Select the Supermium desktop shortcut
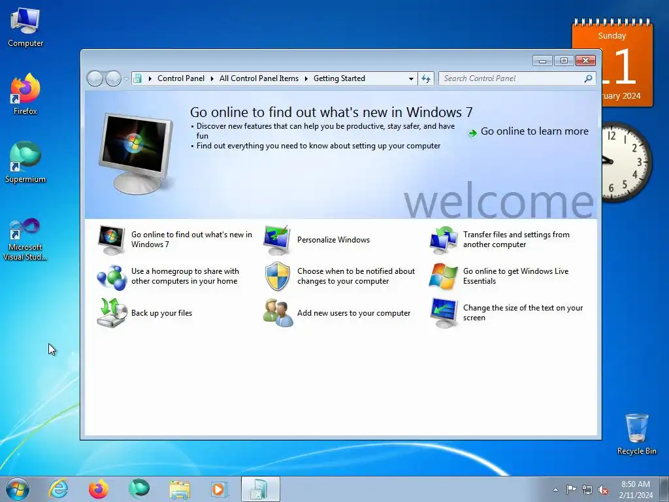669x502 pixels. pos(25,163)
